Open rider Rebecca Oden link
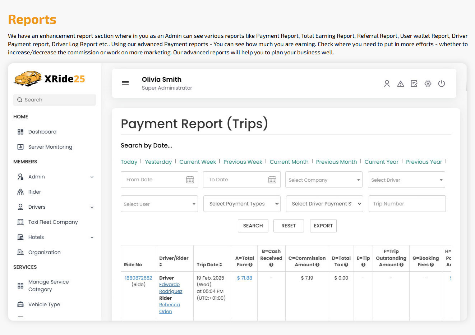This screenshot has height=335, width=475. coord(170,308)
